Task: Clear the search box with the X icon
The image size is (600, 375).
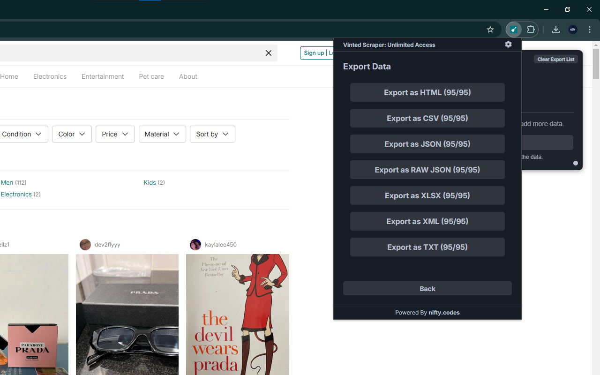Action: [x=269, y=53]
